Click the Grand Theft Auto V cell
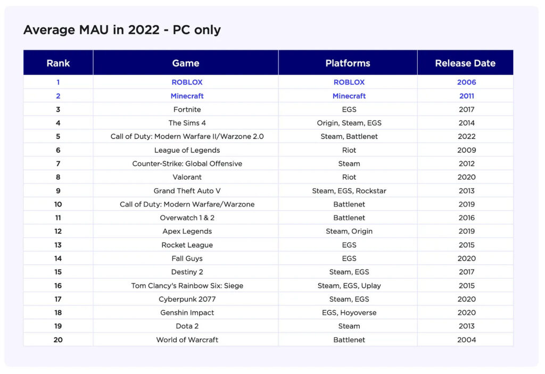 (187, 191)
